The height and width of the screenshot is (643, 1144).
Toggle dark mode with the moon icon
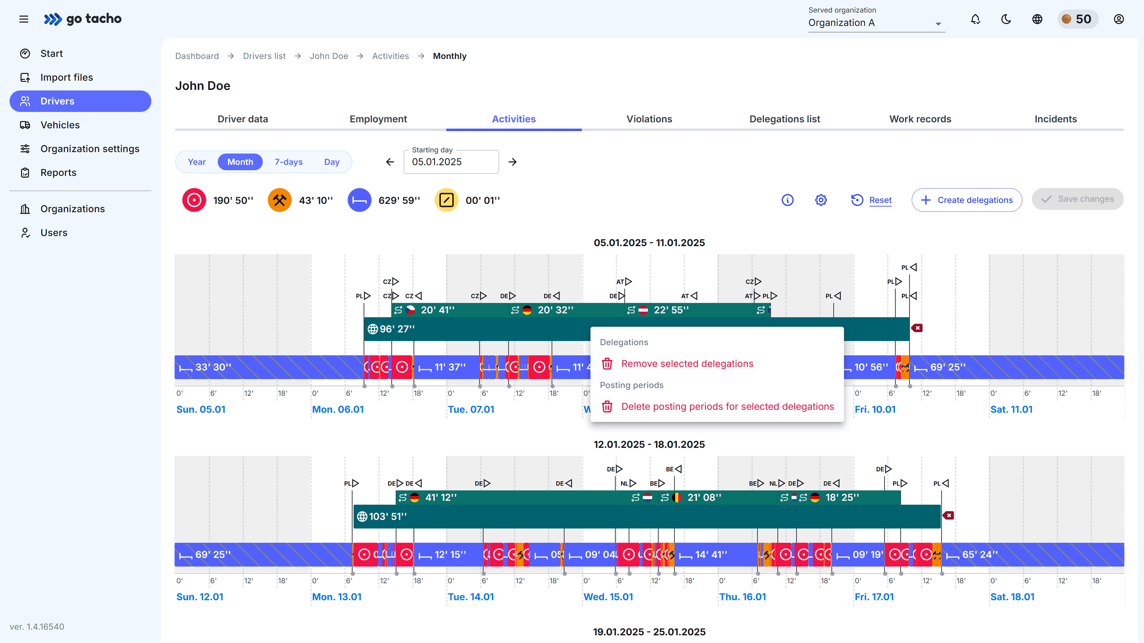[1006, 19]
